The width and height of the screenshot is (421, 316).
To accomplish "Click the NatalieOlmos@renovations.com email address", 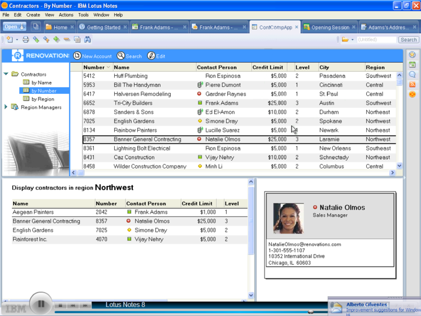I will point(305,244).
